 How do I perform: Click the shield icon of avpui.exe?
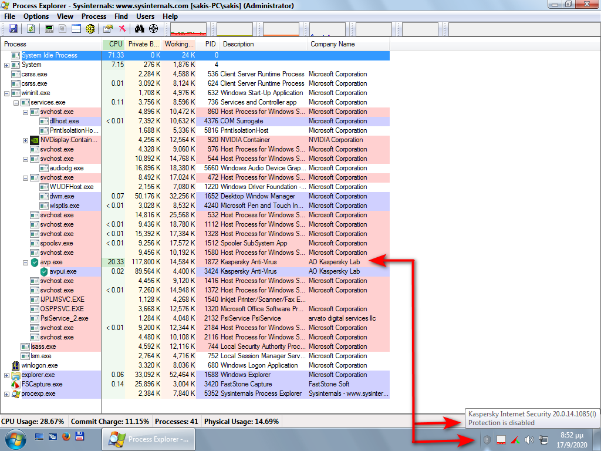click(43, 271)
